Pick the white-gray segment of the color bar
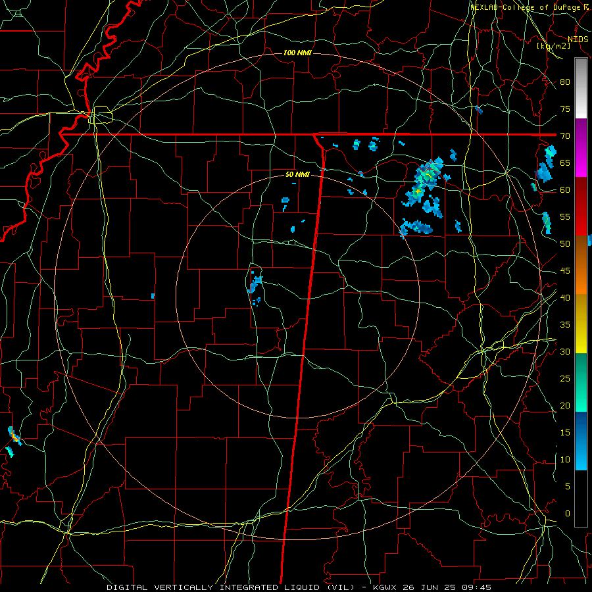This screenshot has height=592, width=592. tap(581, 88)
